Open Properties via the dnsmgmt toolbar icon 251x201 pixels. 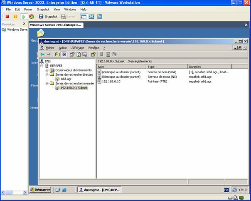pos(72,55)
